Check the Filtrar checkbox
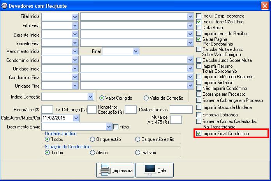Viewport: 271px width, 181px height. coord(116,127)
